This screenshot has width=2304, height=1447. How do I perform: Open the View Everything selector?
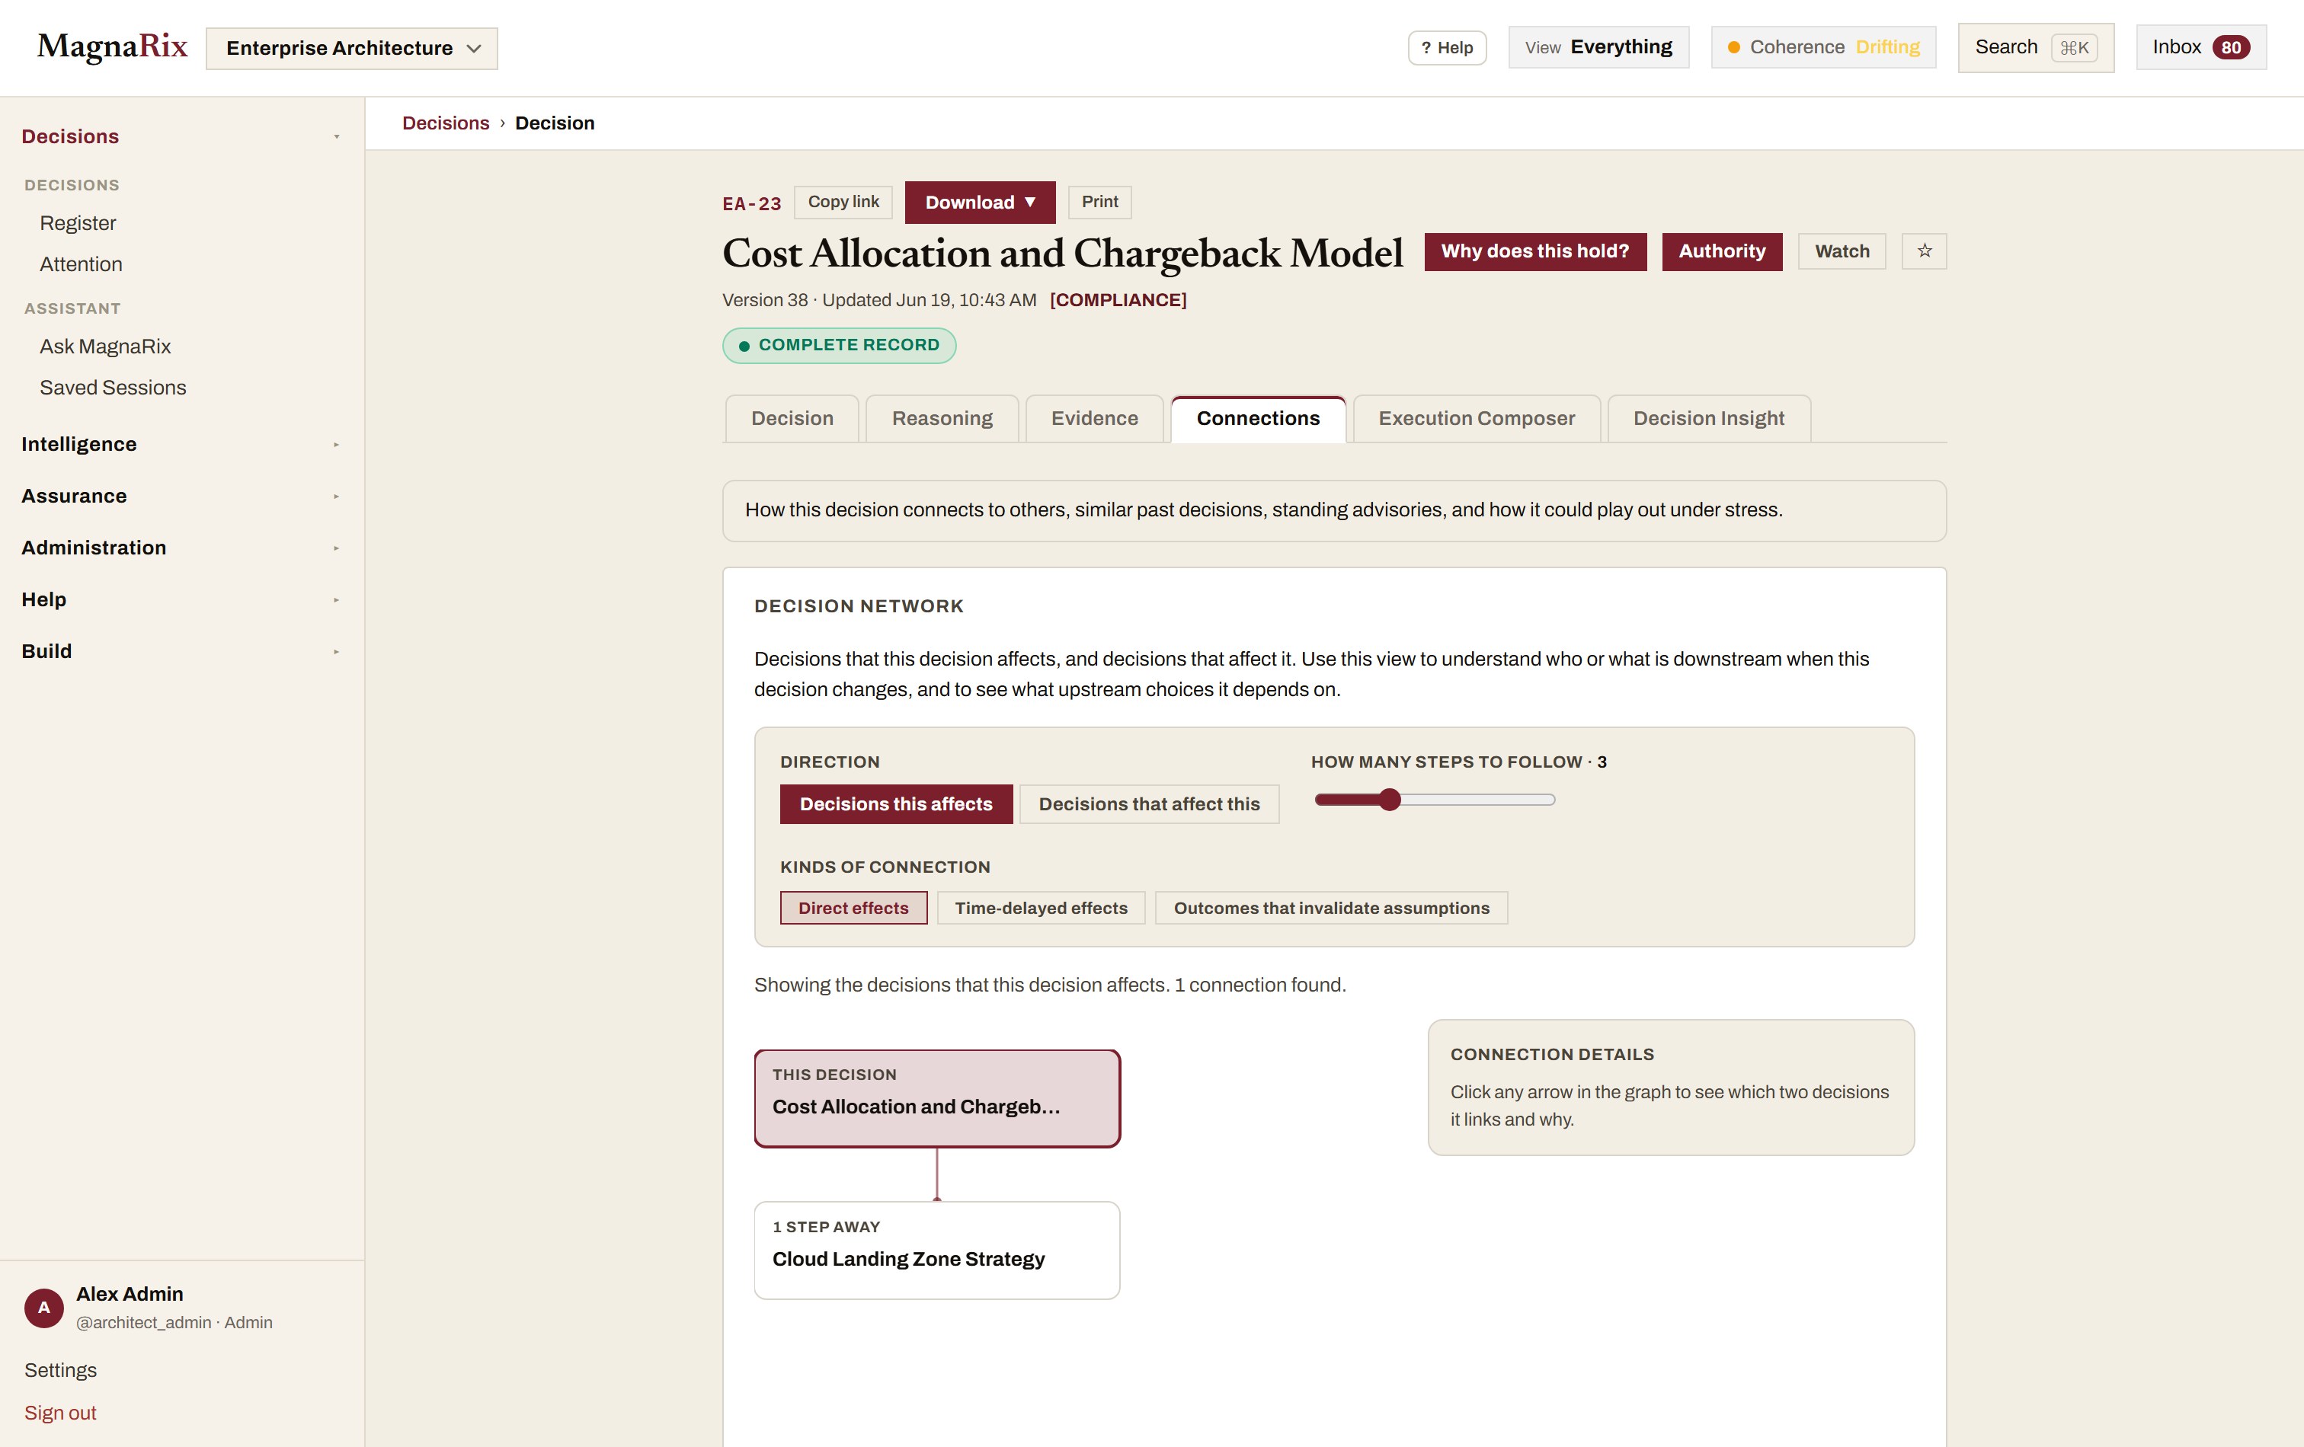(1598, 47)
